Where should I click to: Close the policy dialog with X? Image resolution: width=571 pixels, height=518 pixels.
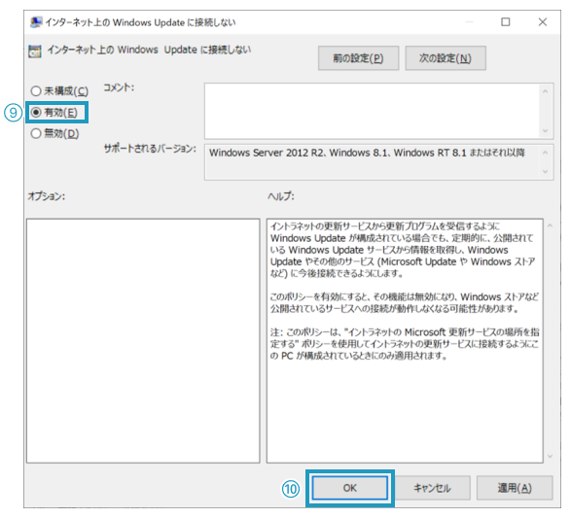pos(543,22)
